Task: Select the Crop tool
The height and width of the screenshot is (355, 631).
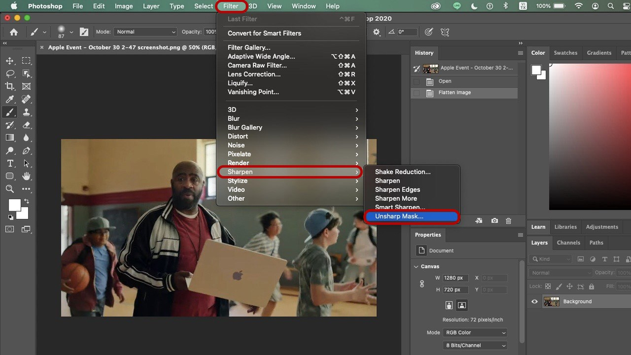Action: point(10,86)
